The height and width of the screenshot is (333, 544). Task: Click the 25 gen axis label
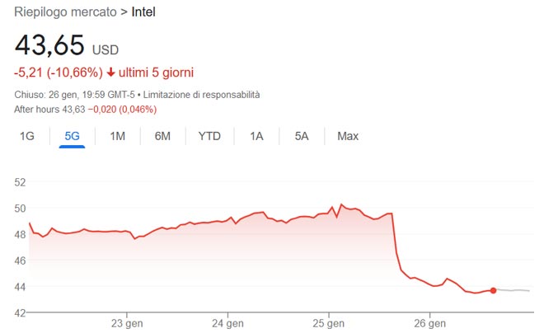(x=329, y=321)
